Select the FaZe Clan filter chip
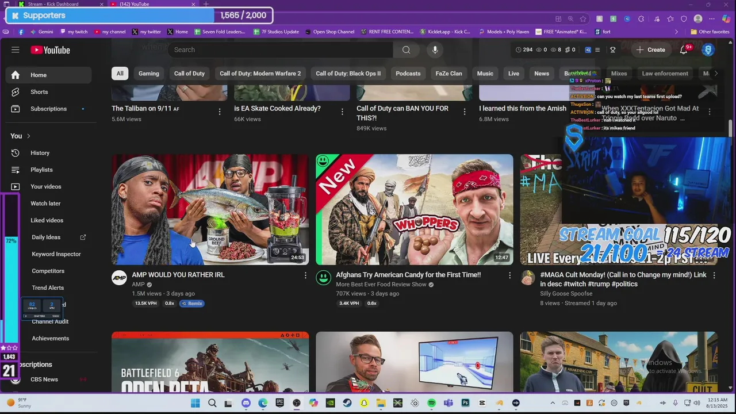The image size is (736, 414). tap(448, 74)
